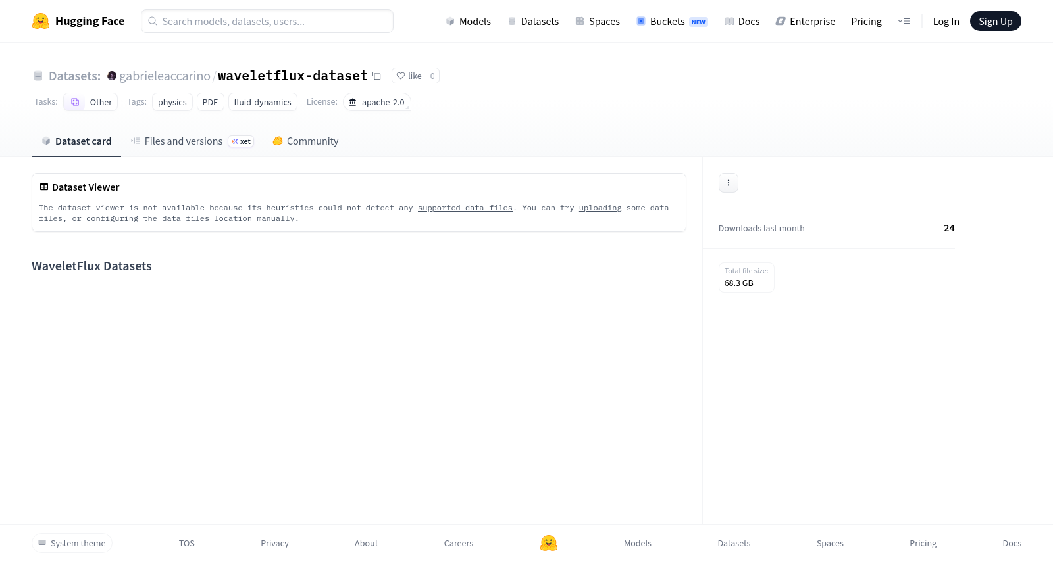Open Models in top navigation
Viewport: 1053px width, 566px height.
[x=468, y=21]
